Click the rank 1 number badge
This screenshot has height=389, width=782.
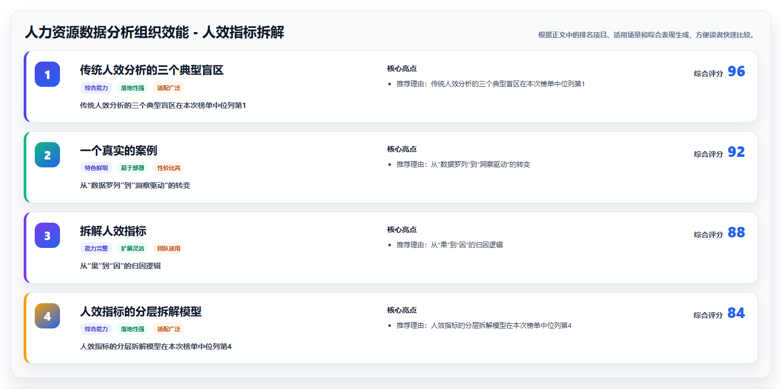click(47, 74)
